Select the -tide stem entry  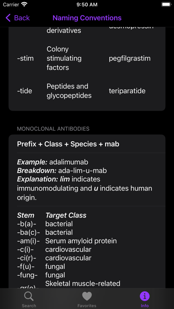24,91
